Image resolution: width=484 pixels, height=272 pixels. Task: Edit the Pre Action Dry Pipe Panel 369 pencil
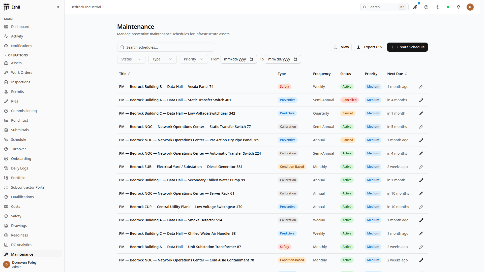coord(421,140)
